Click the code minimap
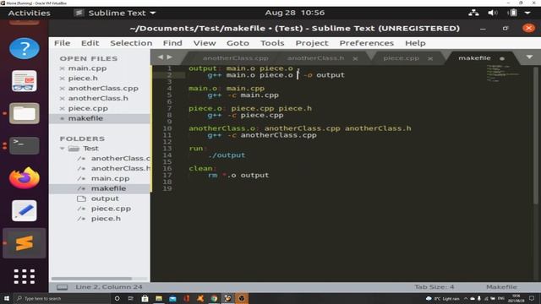 503,73
